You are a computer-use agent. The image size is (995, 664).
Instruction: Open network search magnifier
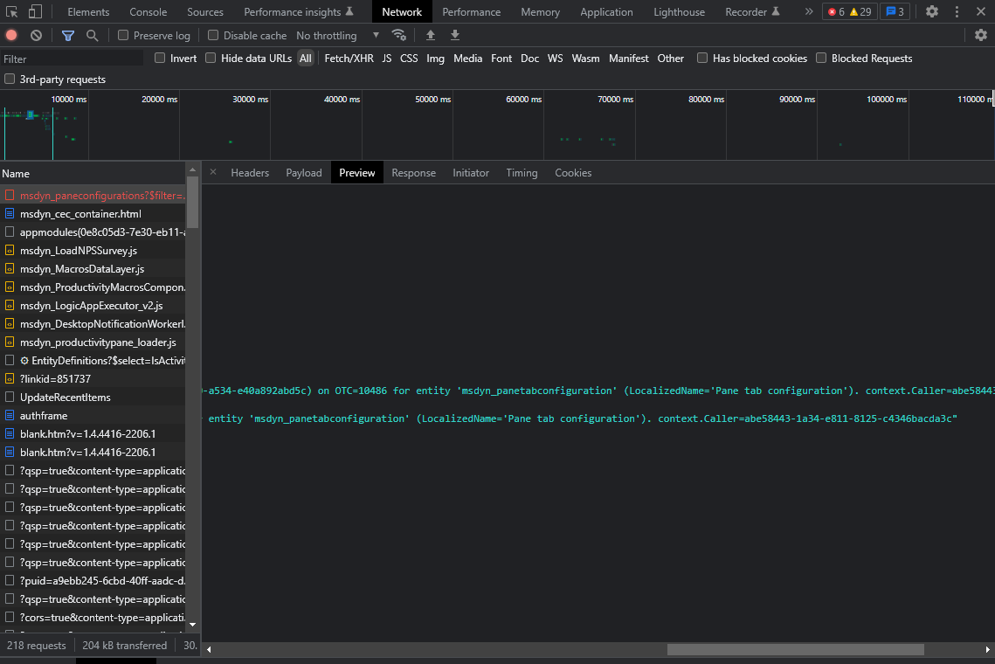(x=92, y=35)
